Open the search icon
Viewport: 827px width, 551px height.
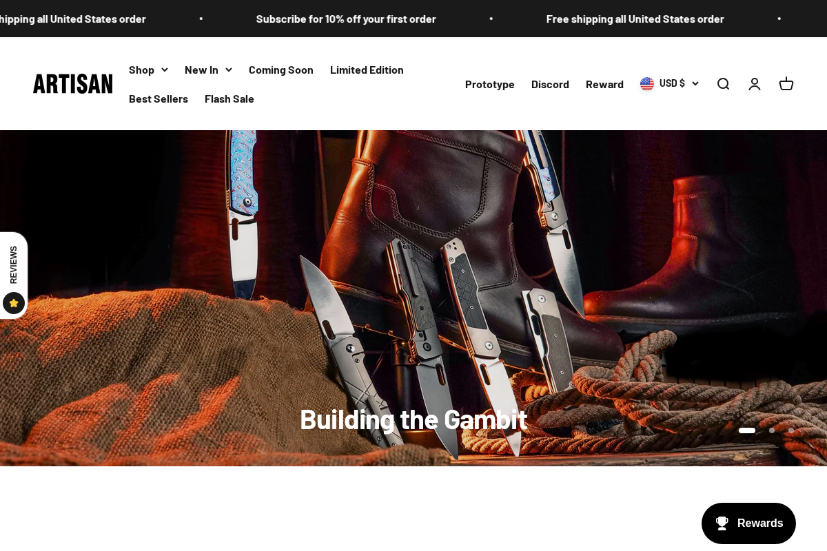tap(723, 83)
